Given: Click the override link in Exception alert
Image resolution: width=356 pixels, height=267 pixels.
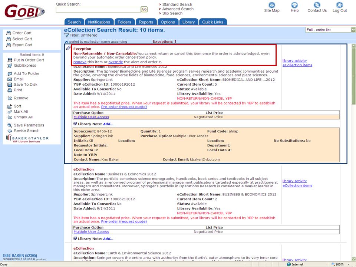Looking at the screenshot, I should click(116, 62).
